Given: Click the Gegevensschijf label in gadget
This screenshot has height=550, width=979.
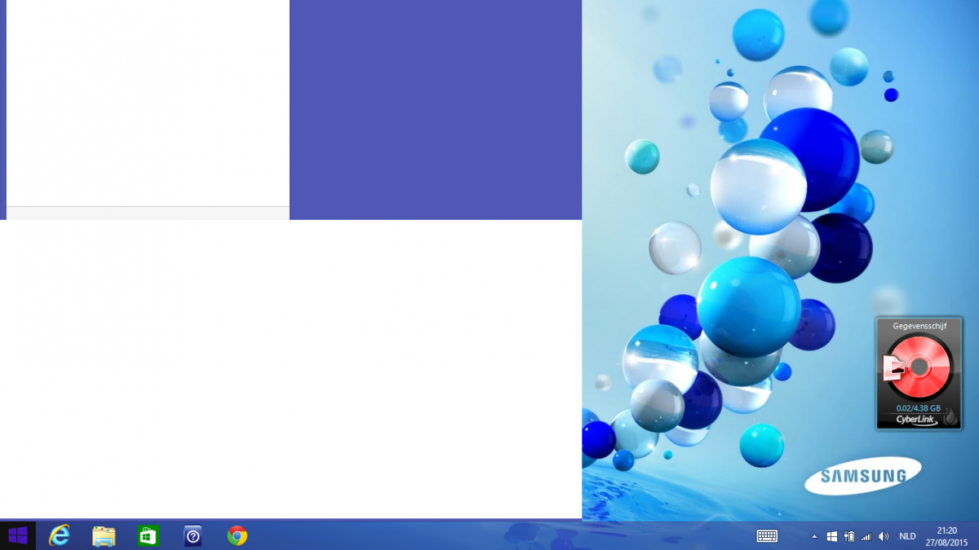Looking at the screenshot, I should click(x=919, y=325).
